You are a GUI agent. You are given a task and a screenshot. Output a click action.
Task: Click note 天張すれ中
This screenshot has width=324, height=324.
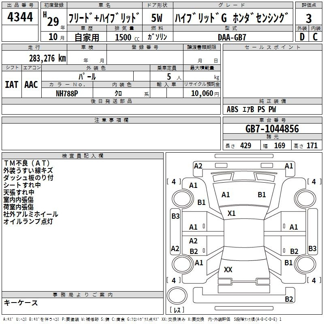(x=19, y=192)
